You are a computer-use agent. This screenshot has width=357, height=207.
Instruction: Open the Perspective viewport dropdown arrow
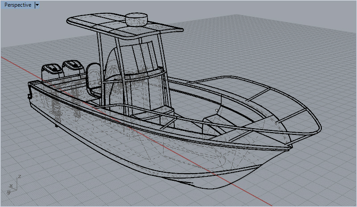[x=37, y=5]
